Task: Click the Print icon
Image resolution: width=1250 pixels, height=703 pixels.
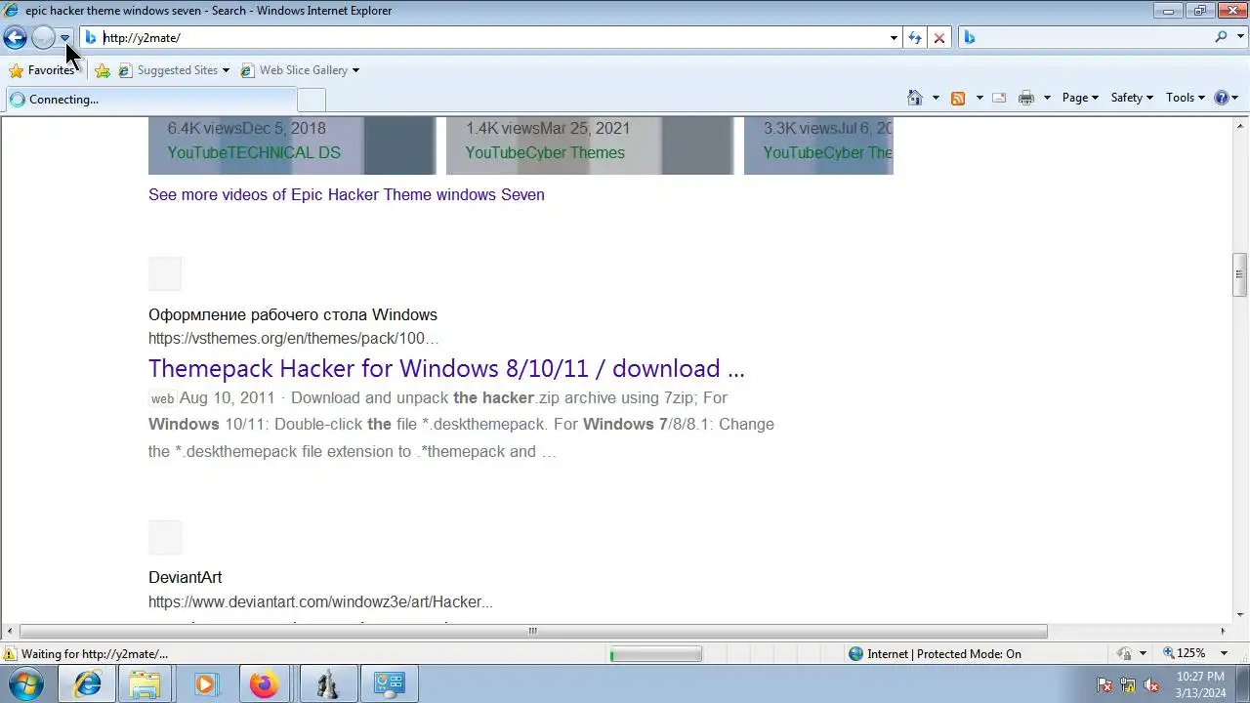Action: click(x=1026, y=98)
